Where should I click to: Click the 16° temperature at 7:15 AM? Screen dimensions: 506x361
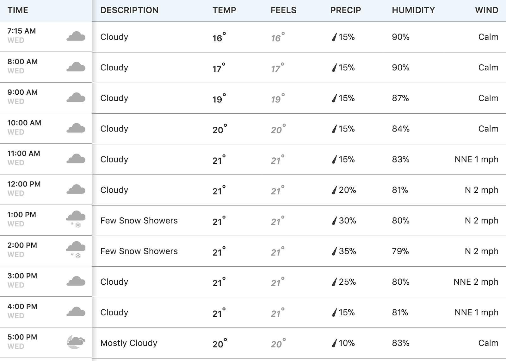tap(219, 37)
